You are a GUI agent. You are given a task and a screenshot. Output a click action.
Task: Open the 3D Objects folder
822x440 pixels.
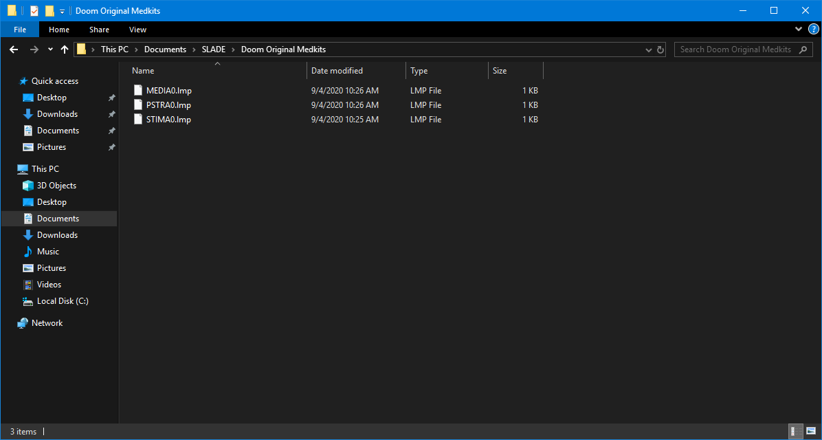(x=56, y=186)
